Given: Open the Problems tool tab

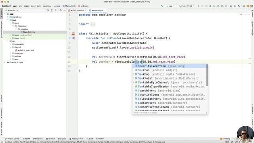Looking at the screenshot, I should (x=38, y=139).
